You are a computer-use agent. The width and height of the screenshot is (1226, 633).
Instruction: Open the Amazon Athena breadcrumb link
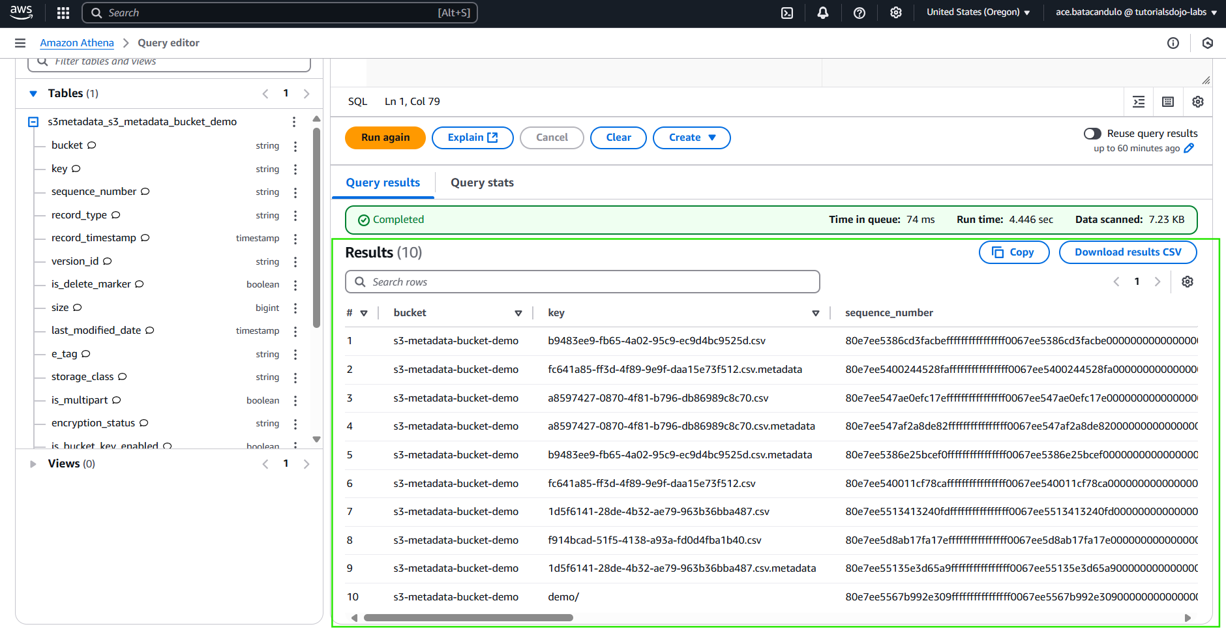point(77,43)
